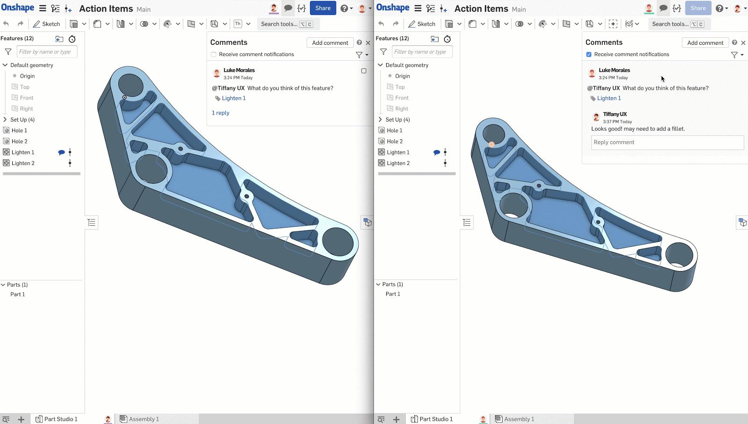Open the '1 reply' link in left comments
This screenshot has height=424, width=748.
click(x=221, y=113)
